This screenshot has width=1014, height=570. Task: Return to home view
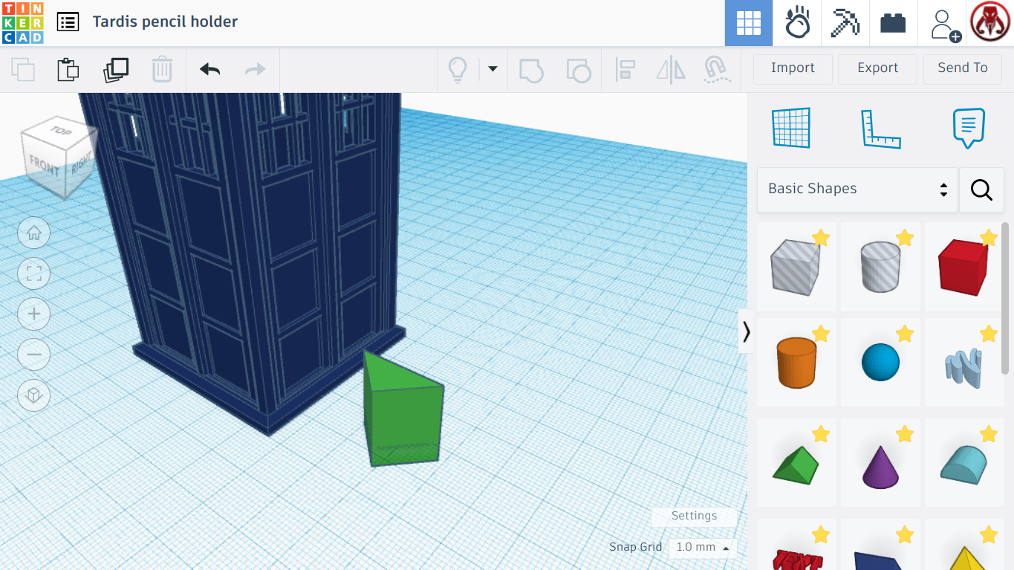33,233
